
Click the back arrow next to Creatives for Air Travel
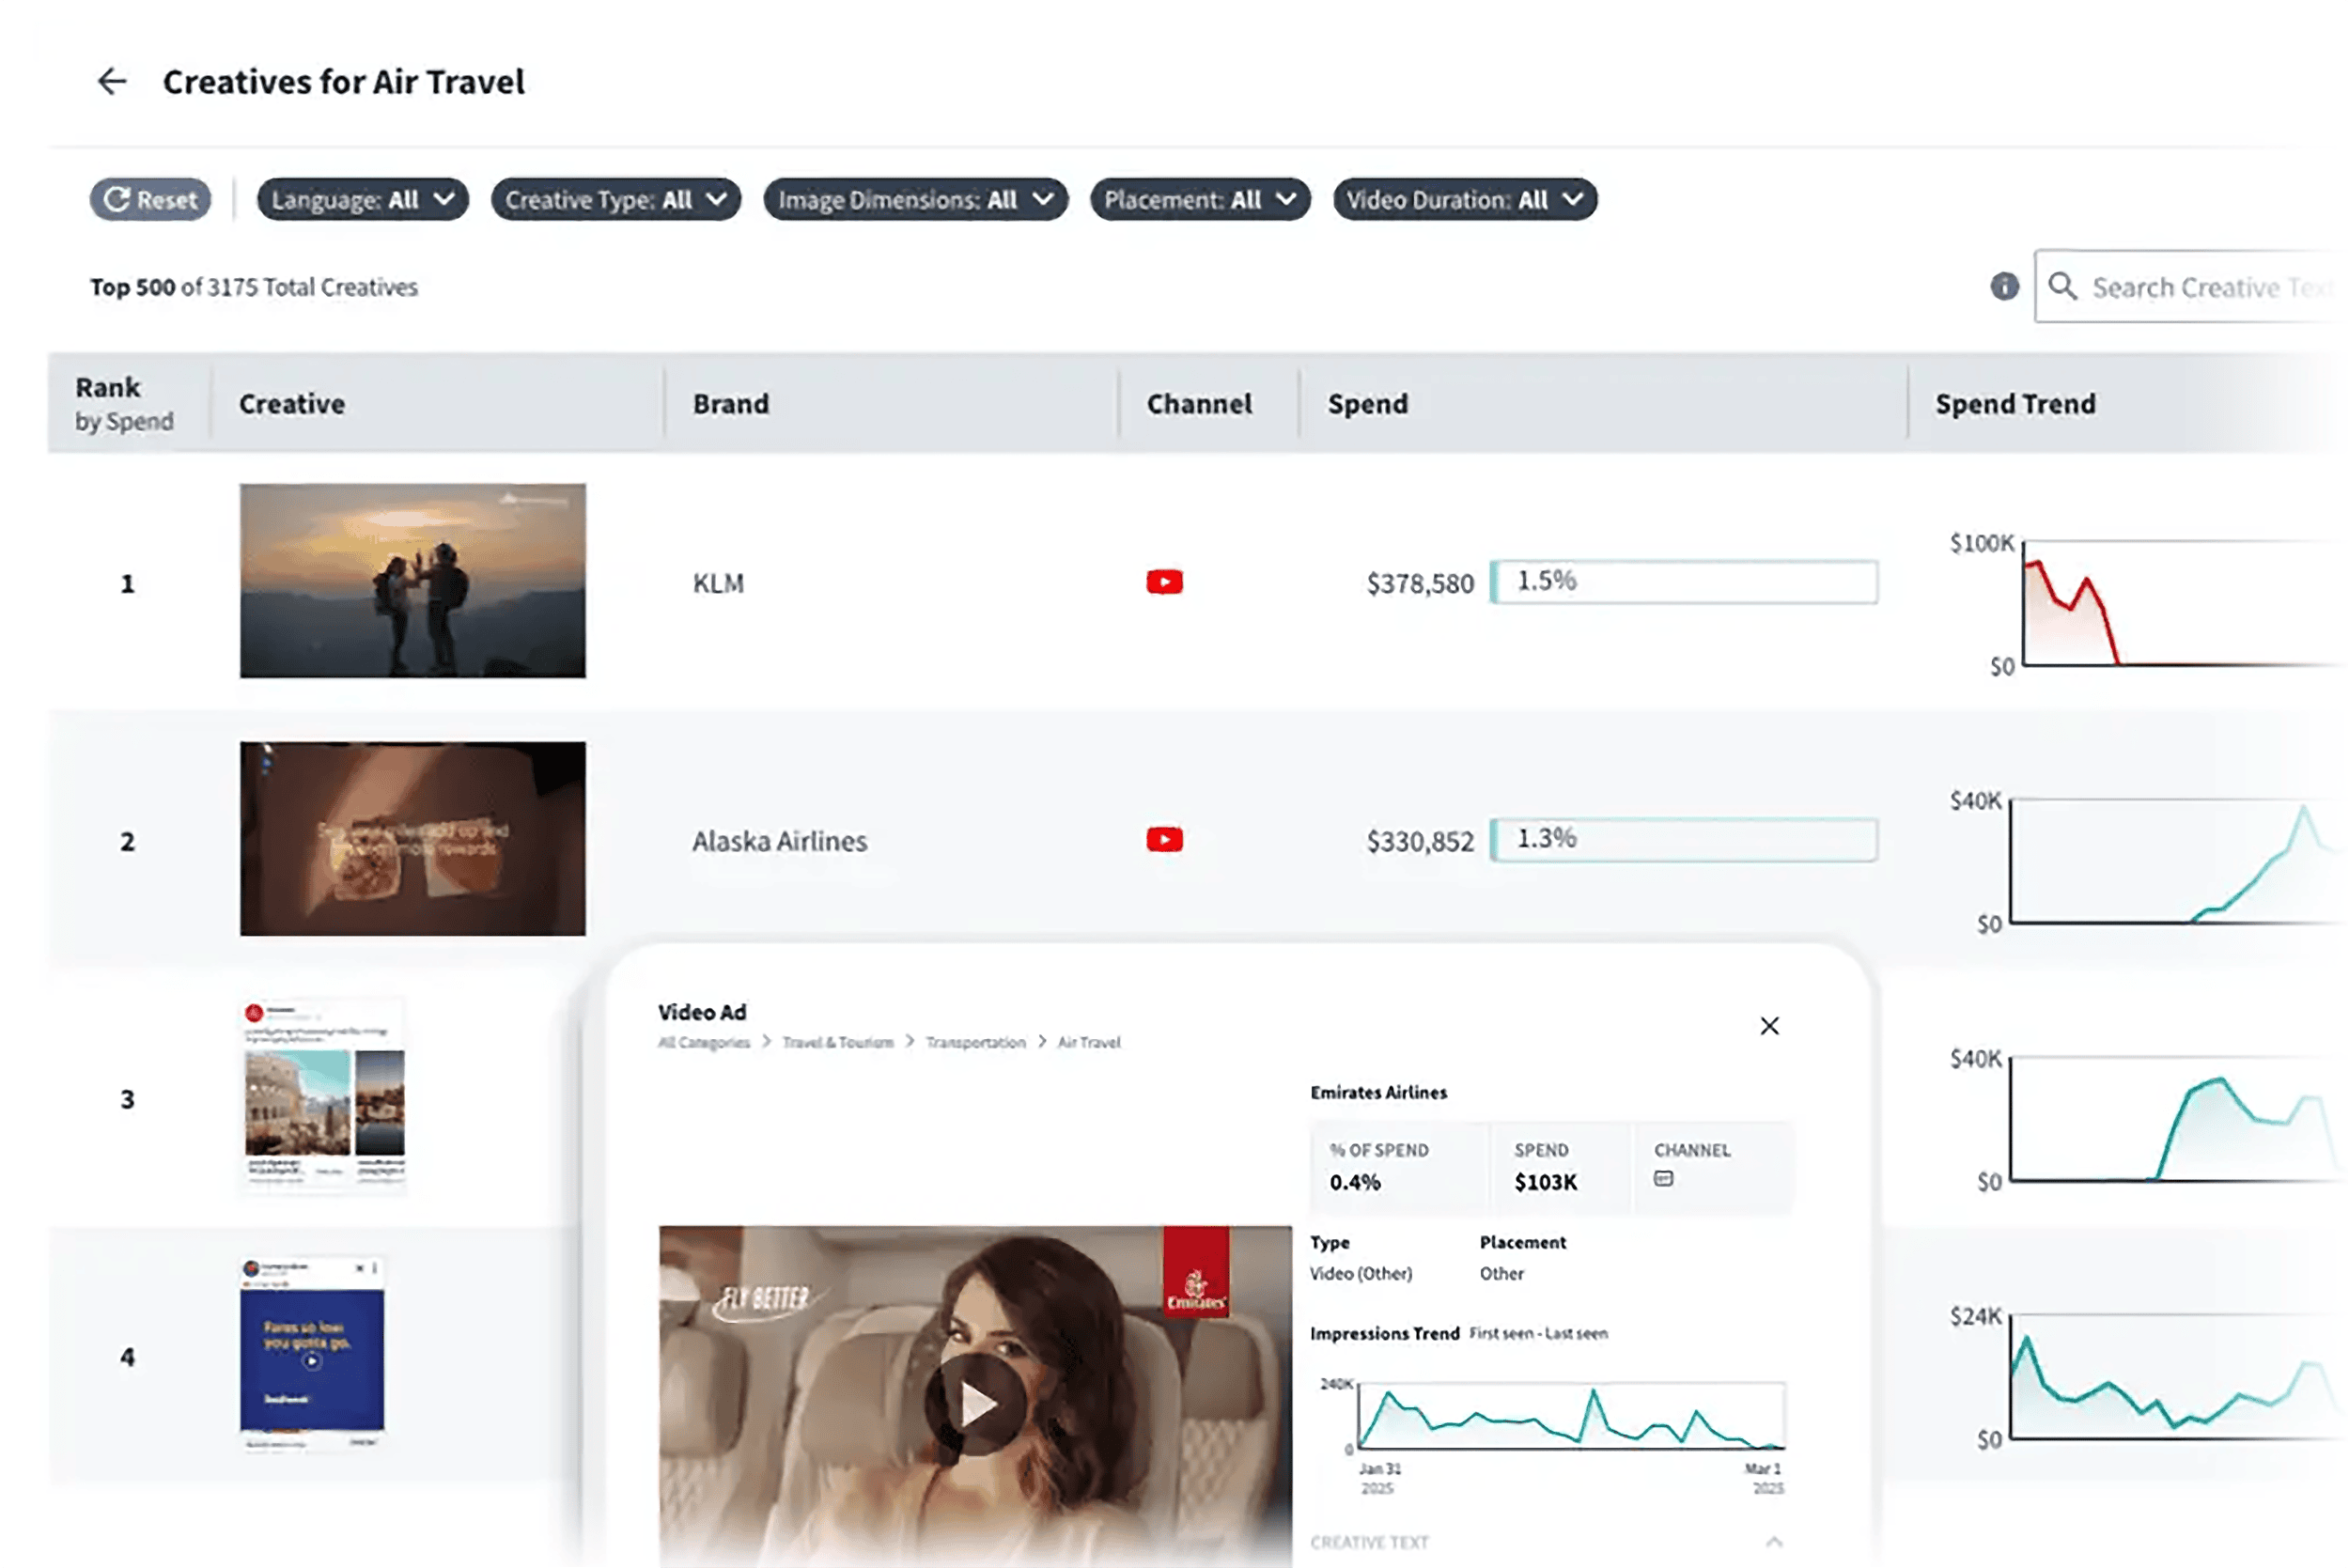(112, 81)
